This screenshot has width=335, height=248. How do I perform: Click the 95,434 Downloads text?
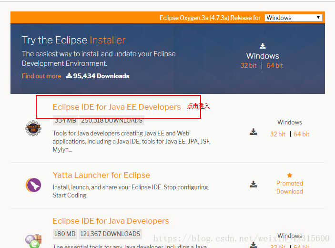click(x=101, y=76)
